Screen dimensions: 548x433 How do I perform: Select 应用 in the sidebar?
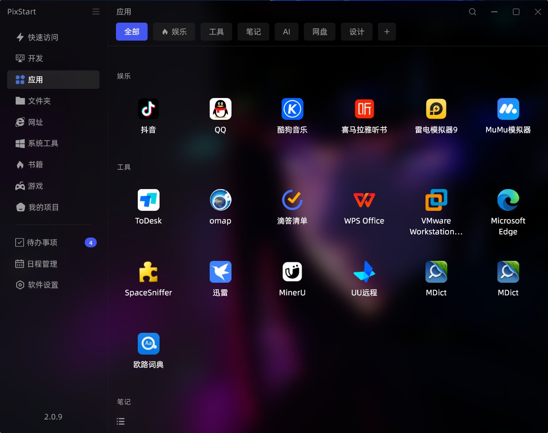click(53, 80)
